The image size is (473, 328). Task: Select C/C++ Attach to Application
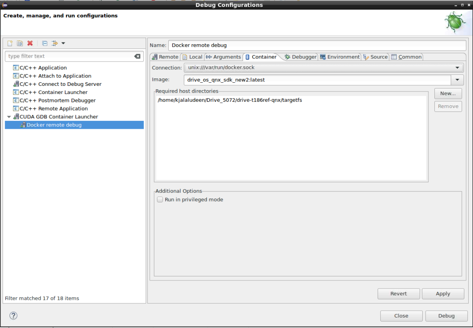coord(54,75)
